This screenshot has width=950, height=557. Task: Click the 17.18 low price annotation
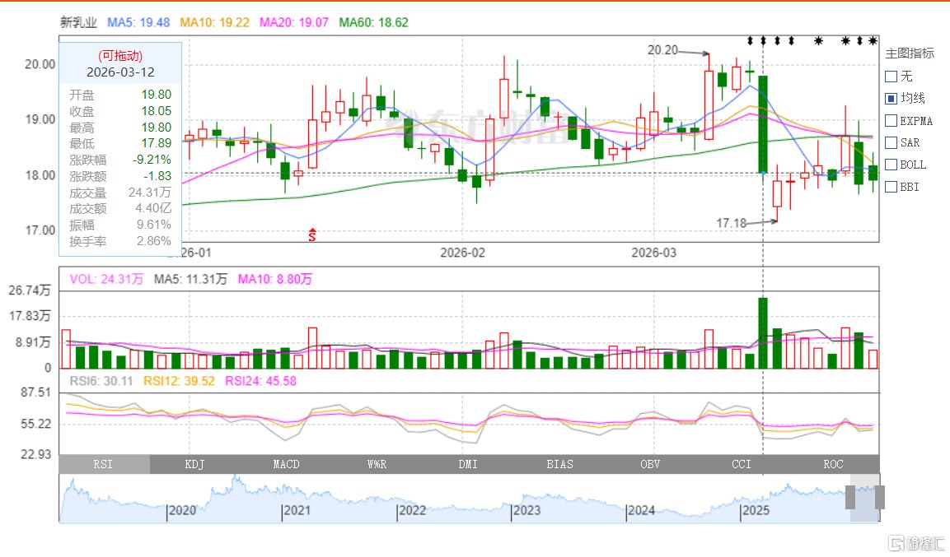732,223
